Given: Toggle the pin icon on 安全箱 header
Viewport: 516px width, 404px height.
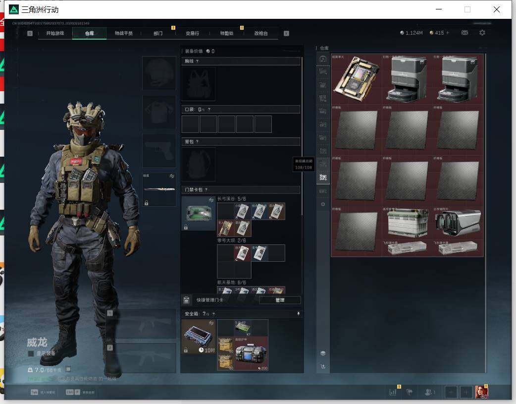Looking at the screenshot, I should [x=299, y=313].
